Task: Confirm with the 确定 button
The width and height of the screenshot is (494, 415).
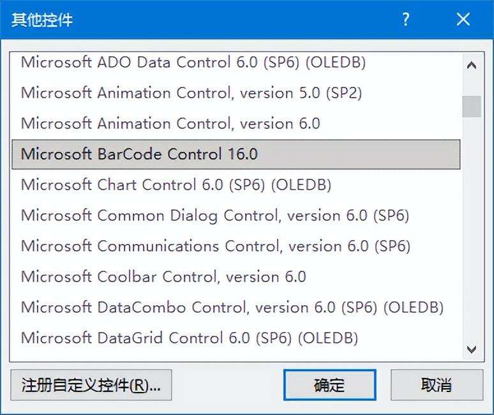Action: click(329, 385)
